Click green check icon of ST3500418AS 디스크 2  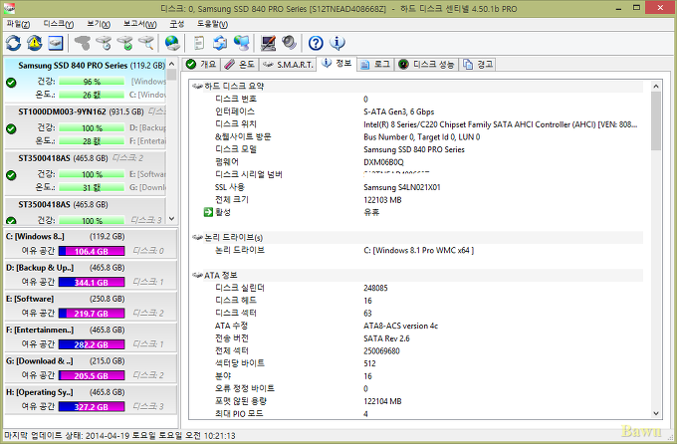pyautogui.click(x=11, y=175)
